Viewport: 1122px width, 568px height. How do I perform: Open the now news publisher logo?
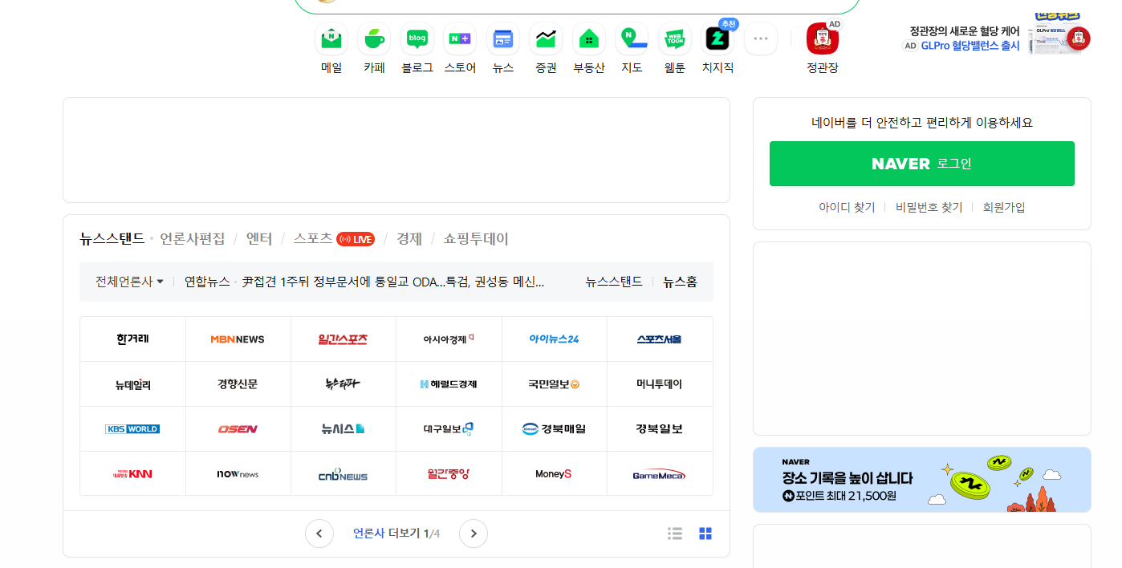238,474
